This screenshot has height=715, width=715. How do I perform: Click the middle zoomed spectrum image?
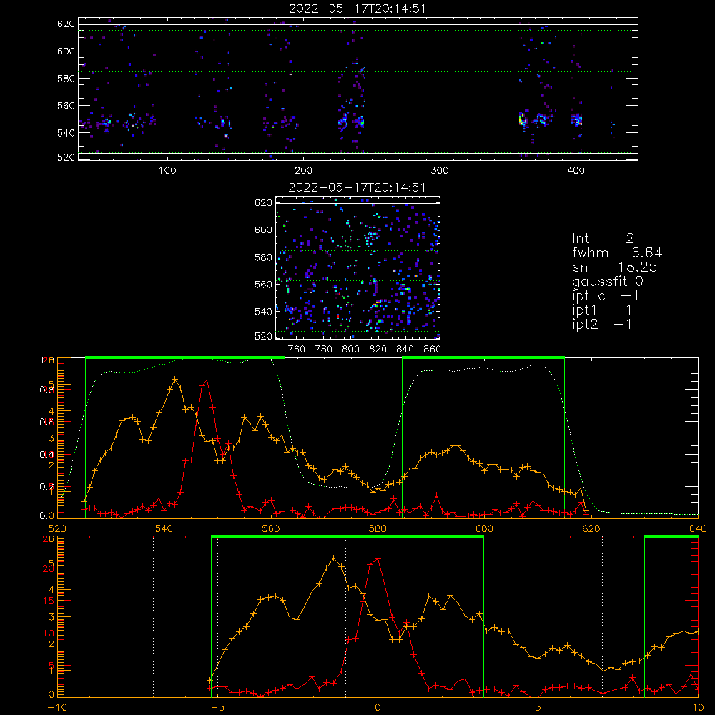(x=358, y=267)
